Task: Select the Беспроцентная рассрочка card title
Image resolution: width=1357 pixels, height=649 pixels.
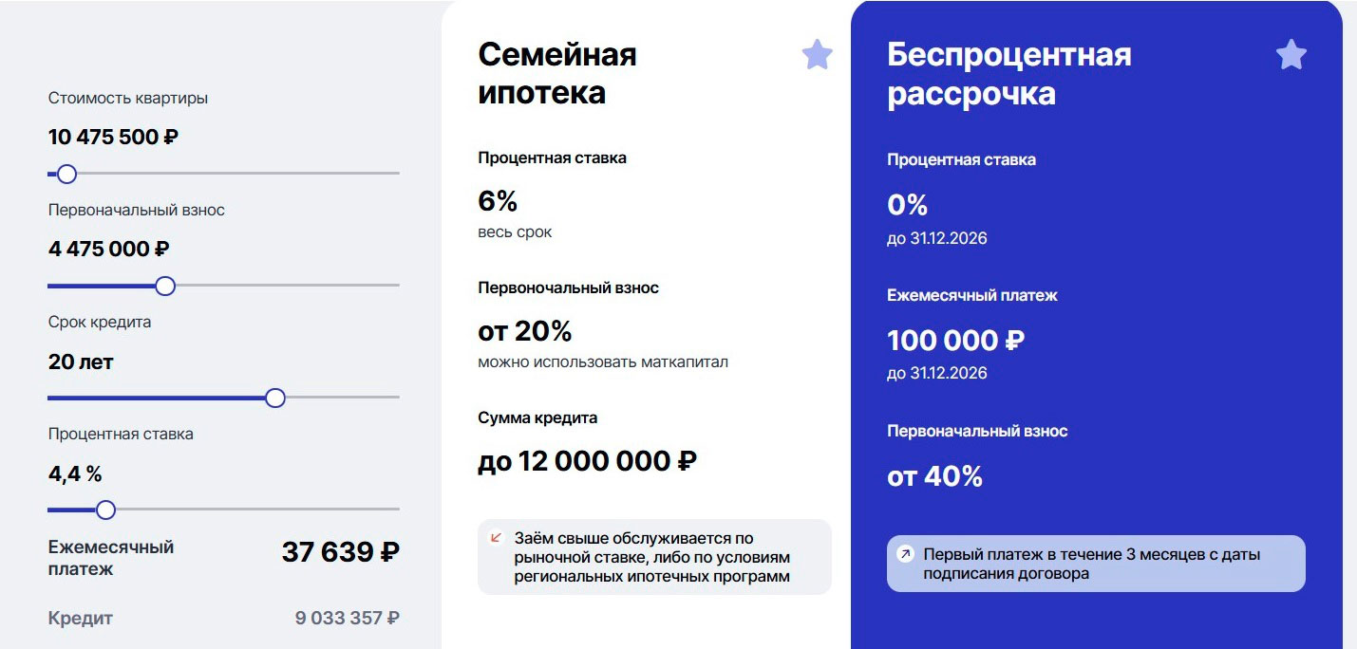Action: click(x=1008, y=74)
